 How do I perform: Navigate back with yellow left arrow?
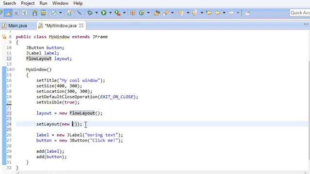(217, 13)
